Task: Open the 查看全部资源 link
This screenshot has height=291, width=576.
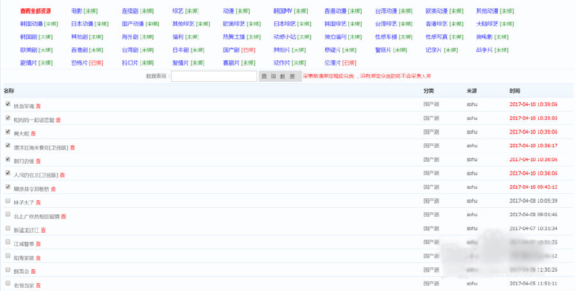Action: pyautogui.click(x=36, y=12)
